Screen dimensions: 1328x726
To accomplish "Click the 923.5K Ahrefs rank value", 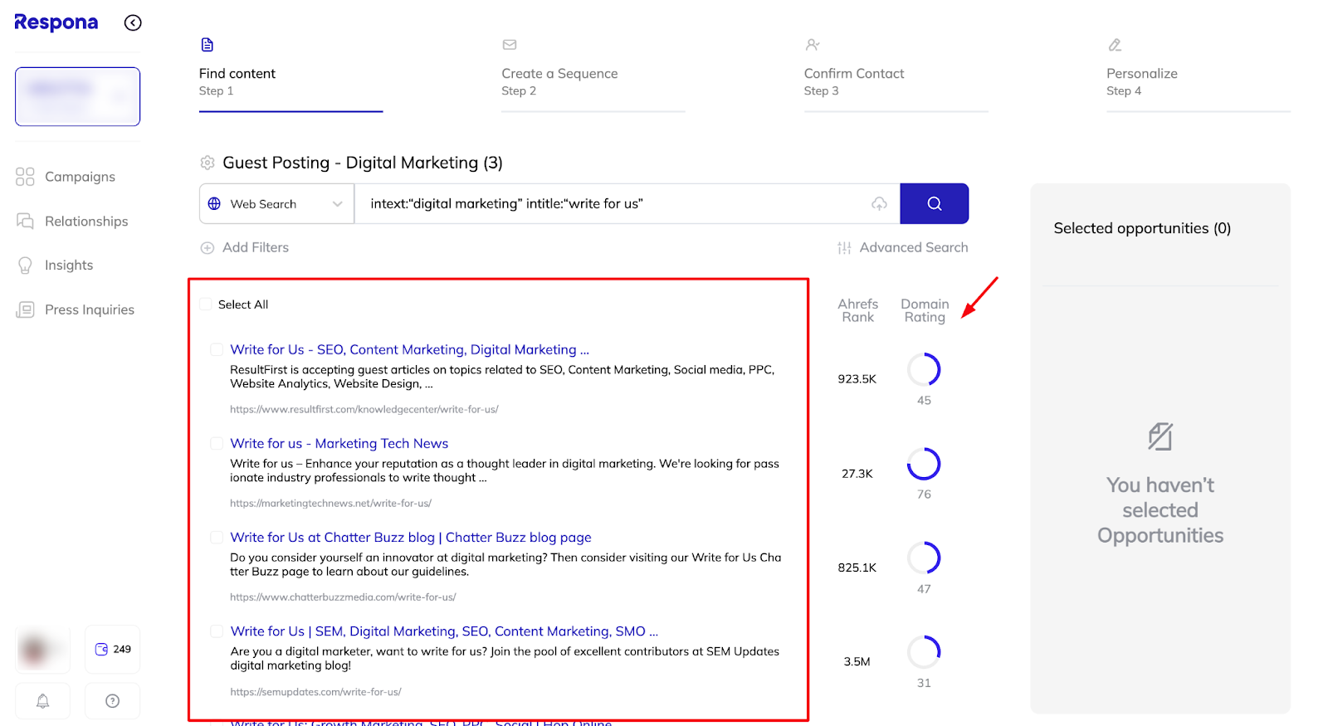I will [857, 379].
